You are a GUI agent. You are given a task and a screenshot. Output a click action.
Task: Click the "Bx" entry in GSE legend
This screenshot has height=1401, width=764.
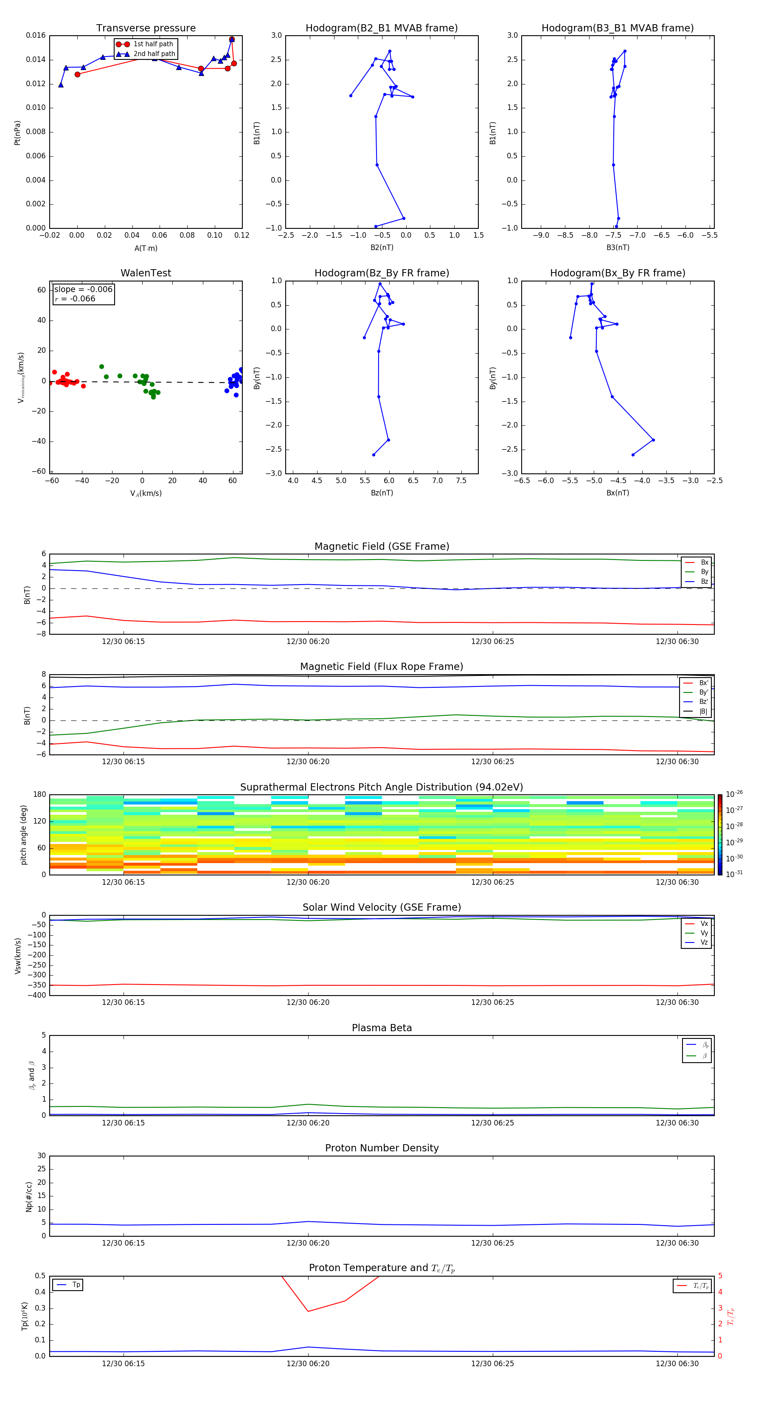(x=697, y=563)
